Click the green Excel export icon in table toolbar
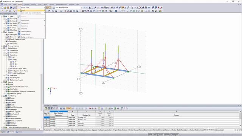242x136 pixels. coord(115,108)
